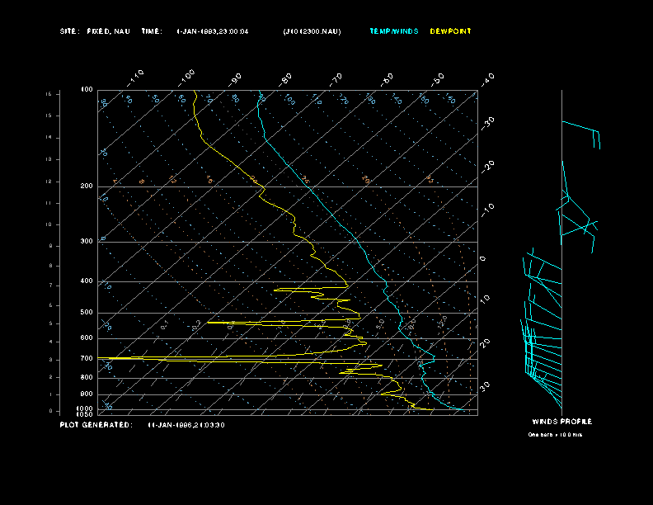The width and height of the screenshot is (653, 505).
Task: Click the 500 pressure level axis label
Action: (x=87, y=313)
